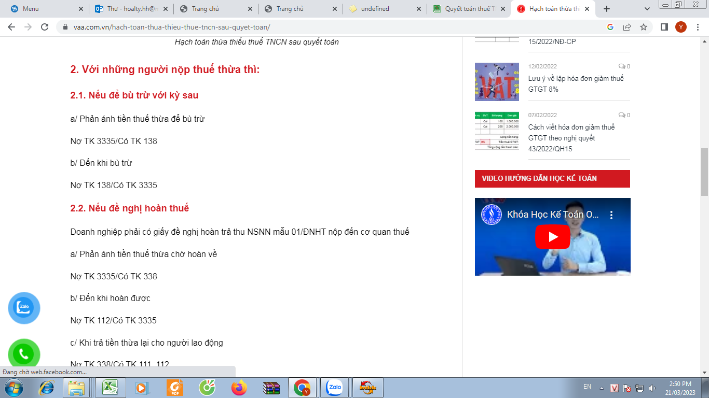
Task: Reload the page with the refresh icon
Action: (45, 27)
